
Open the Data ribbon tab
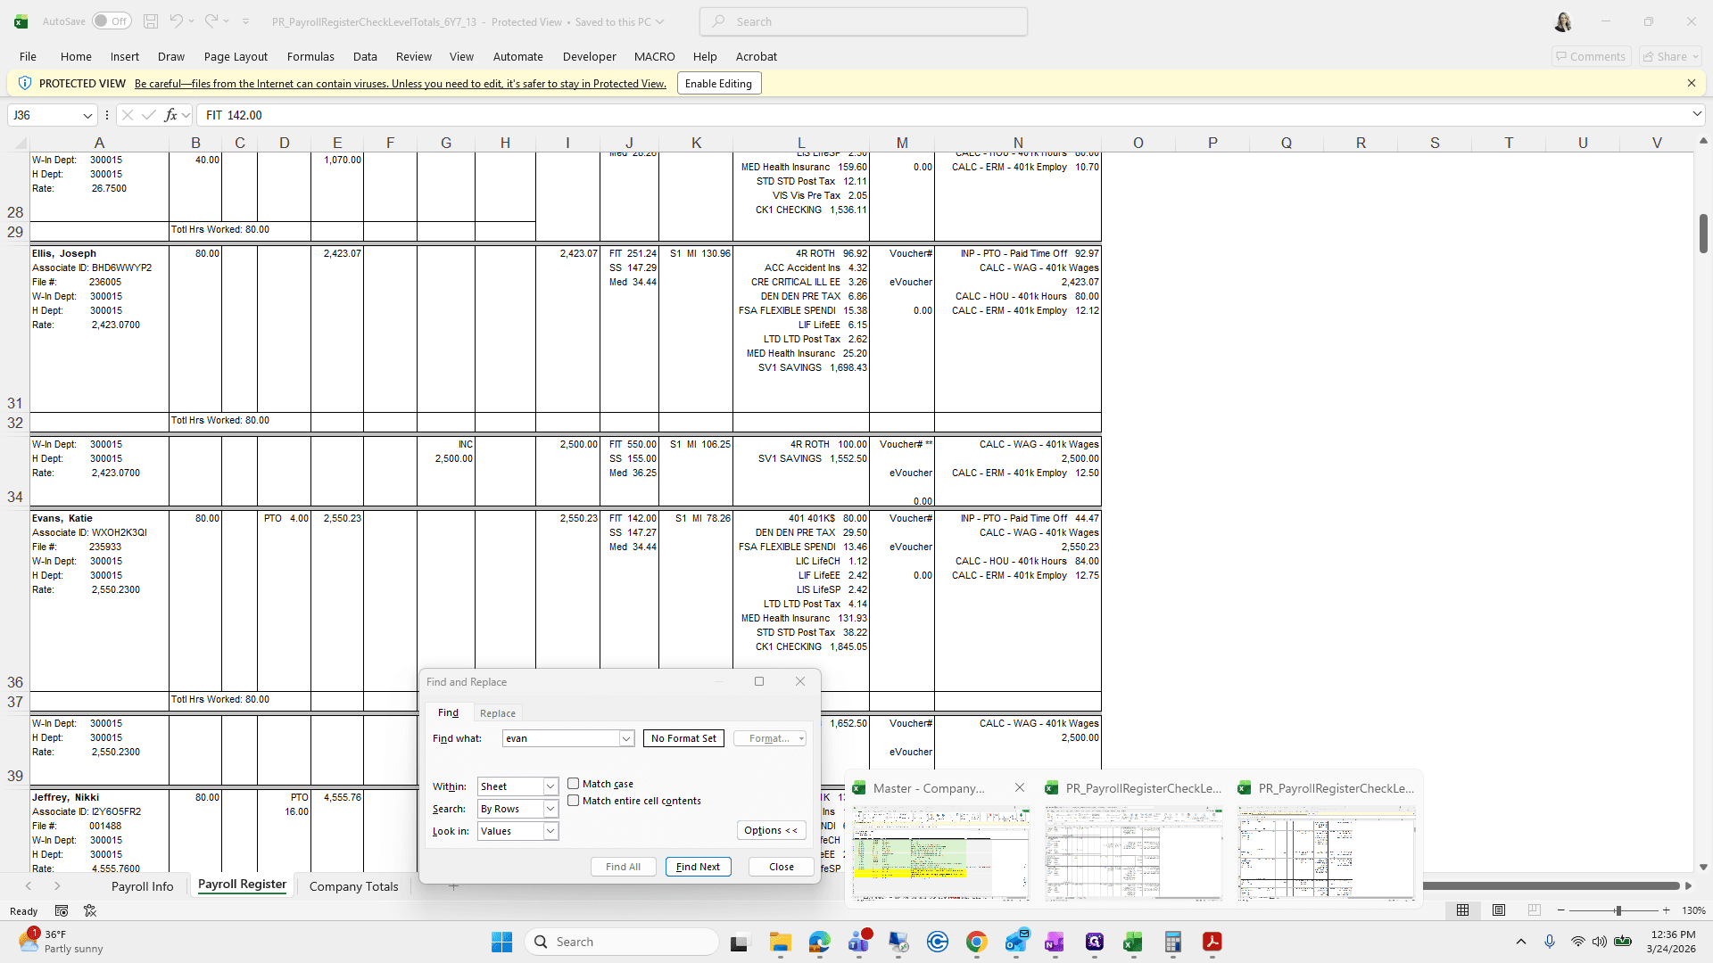365,56
